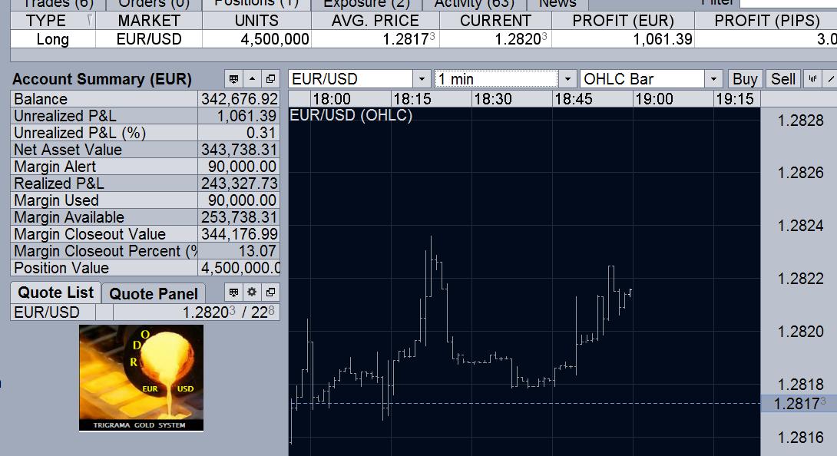Pop out the Quote List panel
The width and height of the screenshot is (837, 456).
[270, 292]
